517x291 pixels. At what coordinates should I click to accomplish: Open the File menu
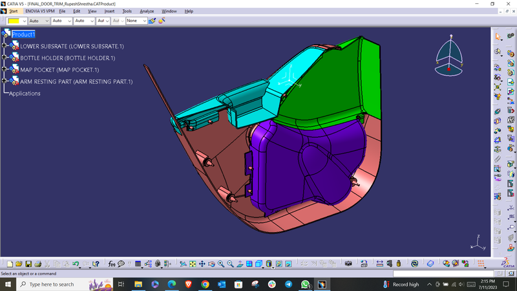tap(62, 11)
